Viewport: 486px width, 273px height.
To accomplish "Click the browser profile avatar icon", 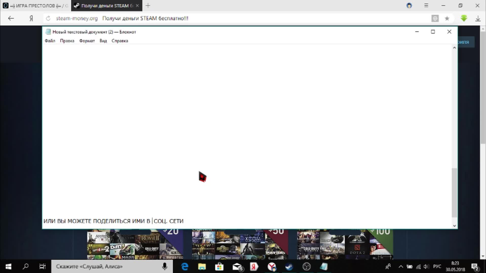I will 409,5.
